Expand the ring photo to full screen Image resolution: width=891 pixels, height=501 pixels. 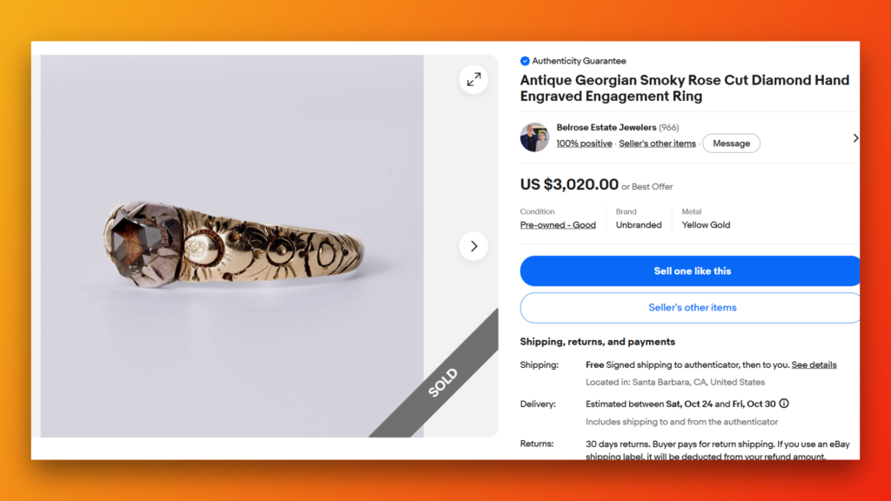click(473, 79)
